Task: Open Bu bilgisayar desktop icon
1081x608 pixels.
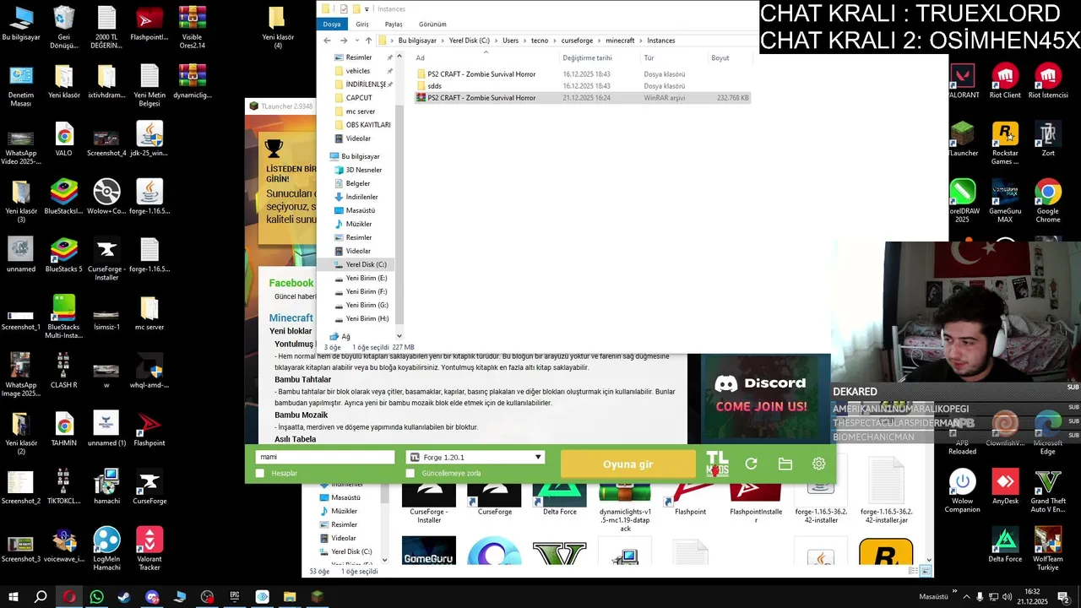Action: point(20,24)
